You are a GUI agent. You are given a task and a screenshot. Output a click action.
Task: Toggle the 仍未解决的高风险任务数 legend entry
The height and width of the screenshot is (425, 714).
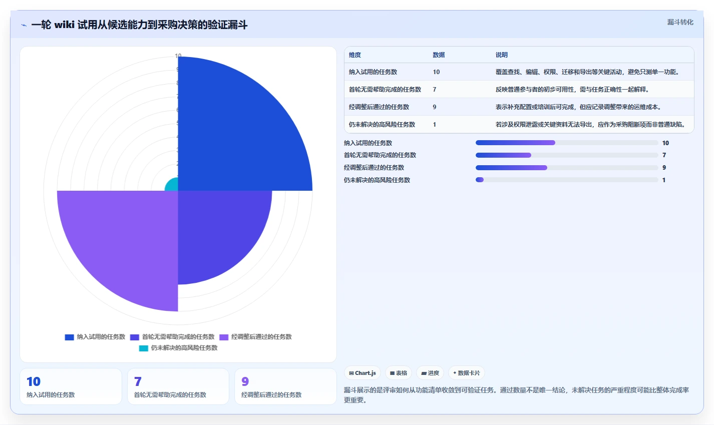178,348
